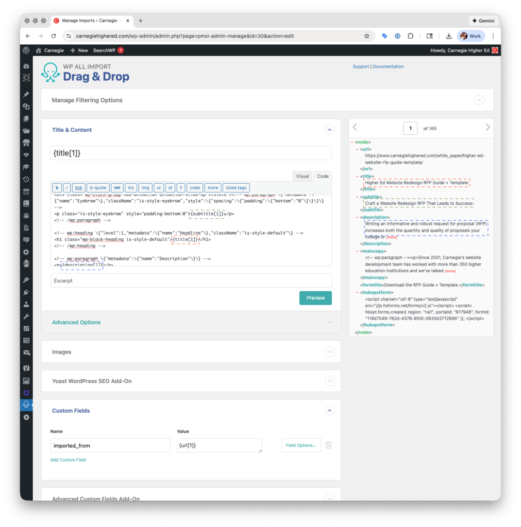Expand the Manage Filtering Options section
The width and height of the screenshot is (521, 527).
click(x=479, y=100)
